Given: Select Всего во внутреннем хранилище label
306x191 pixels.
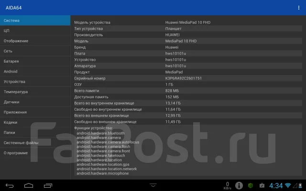Looking at the screenshot, I should click(104, 103).
